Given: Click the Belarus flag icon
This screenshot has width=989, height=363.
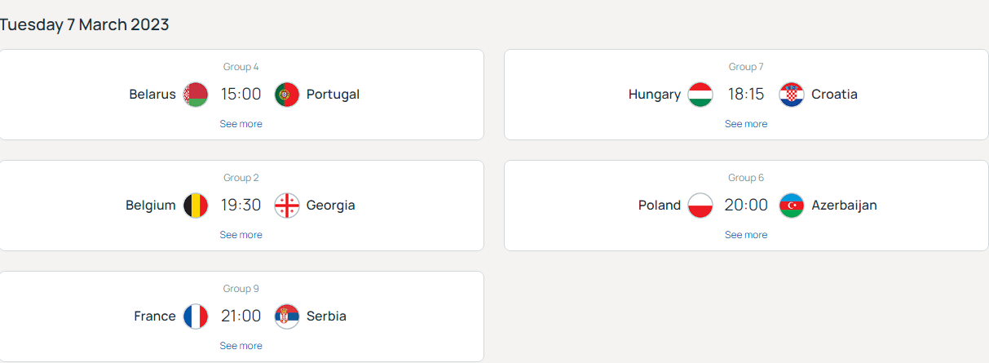Looking at the screenshot, I should [196, 95].
